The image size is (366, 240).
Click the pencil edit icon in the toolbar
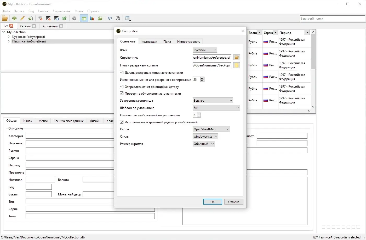pyautogui.click(x=22, y=18)
